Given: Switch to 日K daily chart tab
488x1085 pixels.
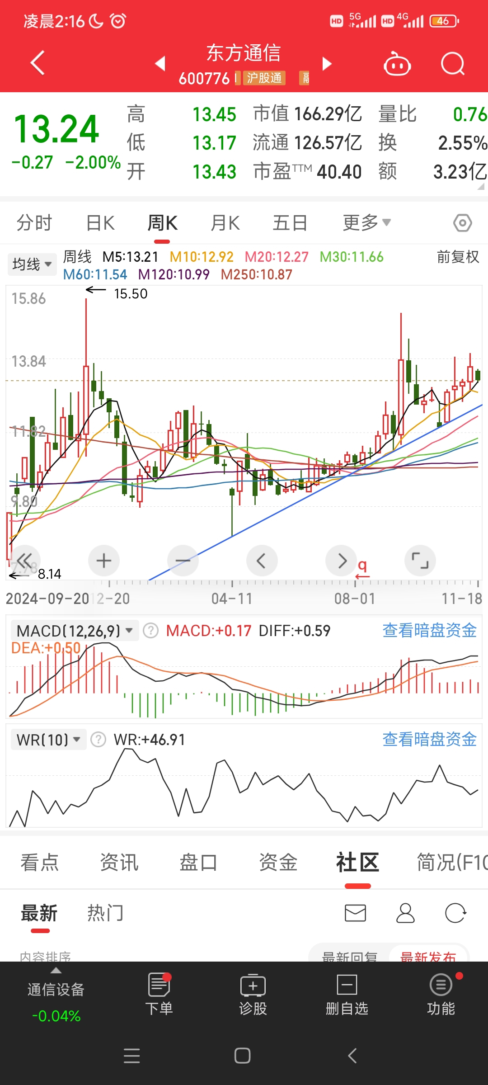Looking at the screenshot, I should coord(100,223).
